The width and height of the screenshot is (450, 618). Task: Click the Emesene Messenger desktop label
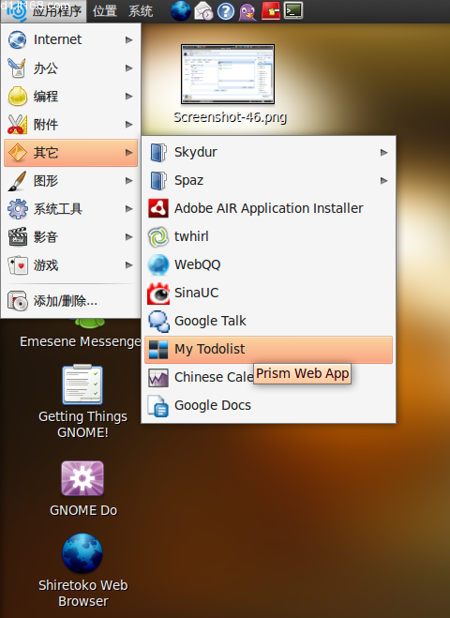(80, 341)
